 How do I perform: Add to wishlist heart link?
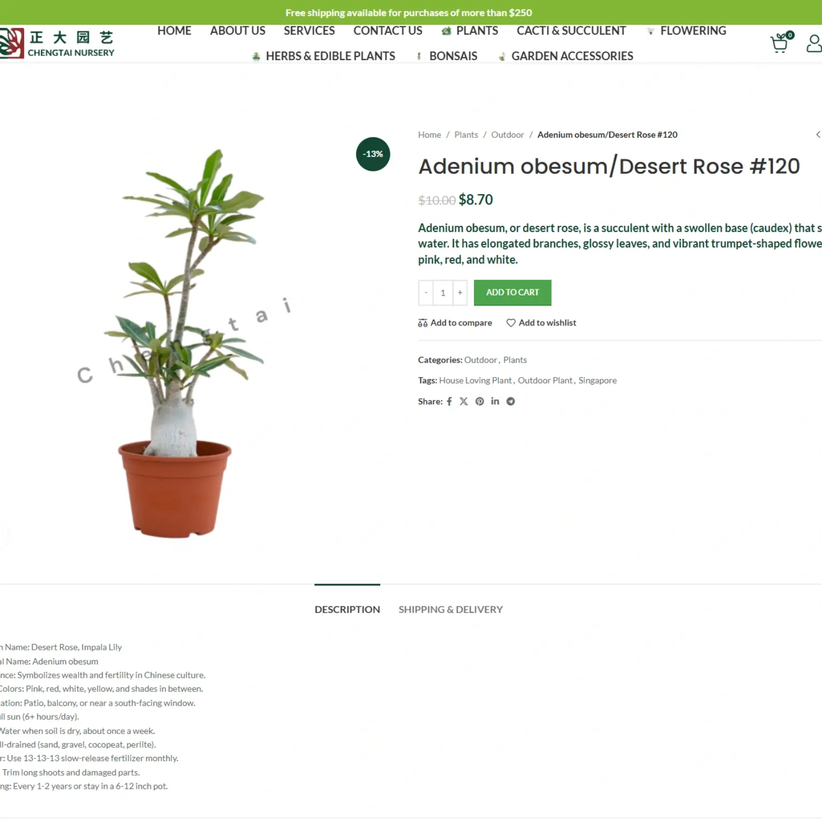pos(541,323)
